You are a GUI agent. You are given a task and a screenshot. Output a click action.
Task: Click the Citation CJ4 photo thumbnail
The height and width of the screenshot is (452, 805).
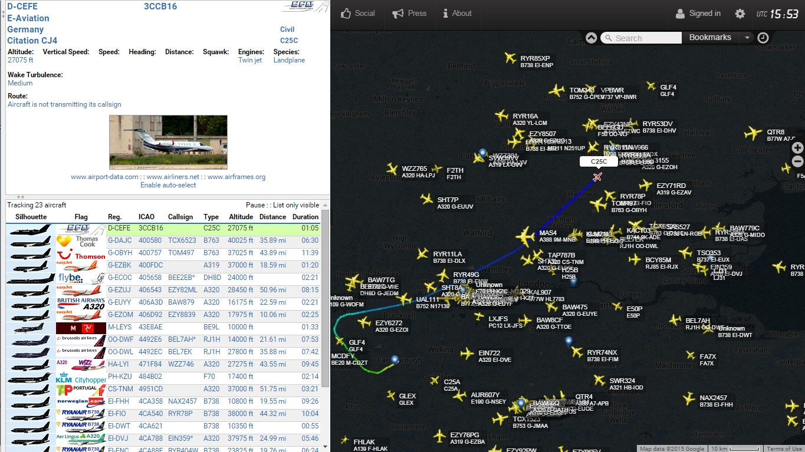[x=167, y=141]
